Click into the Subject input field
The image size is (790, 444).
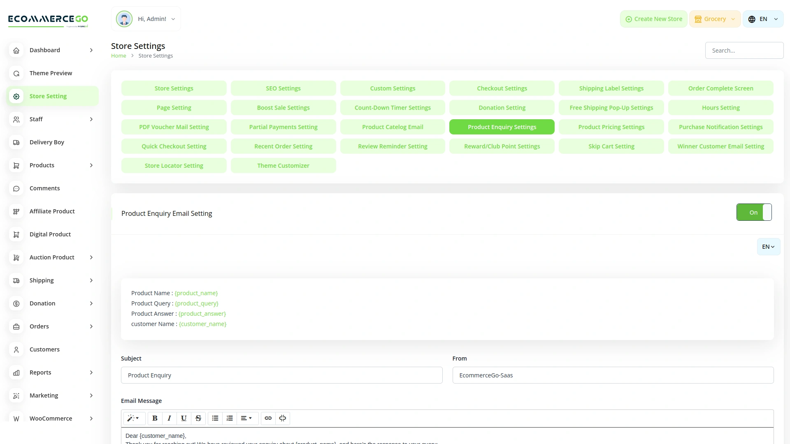pyautogui.click(x=281, y=375)
